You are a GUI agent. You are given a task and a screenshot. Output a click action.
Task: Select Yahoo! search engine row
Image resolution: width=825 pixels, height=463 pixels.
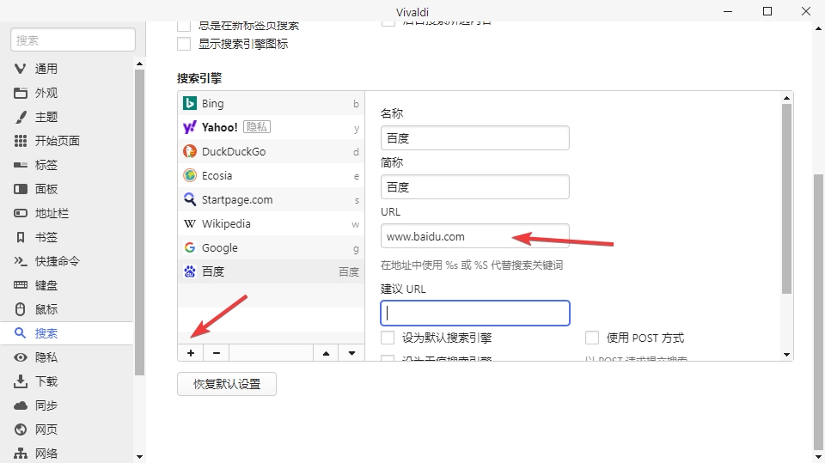click(271, 127)
